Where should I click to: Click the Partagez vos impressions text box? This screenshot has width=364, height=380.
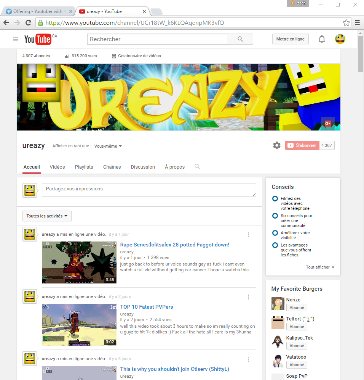point(149,190)
